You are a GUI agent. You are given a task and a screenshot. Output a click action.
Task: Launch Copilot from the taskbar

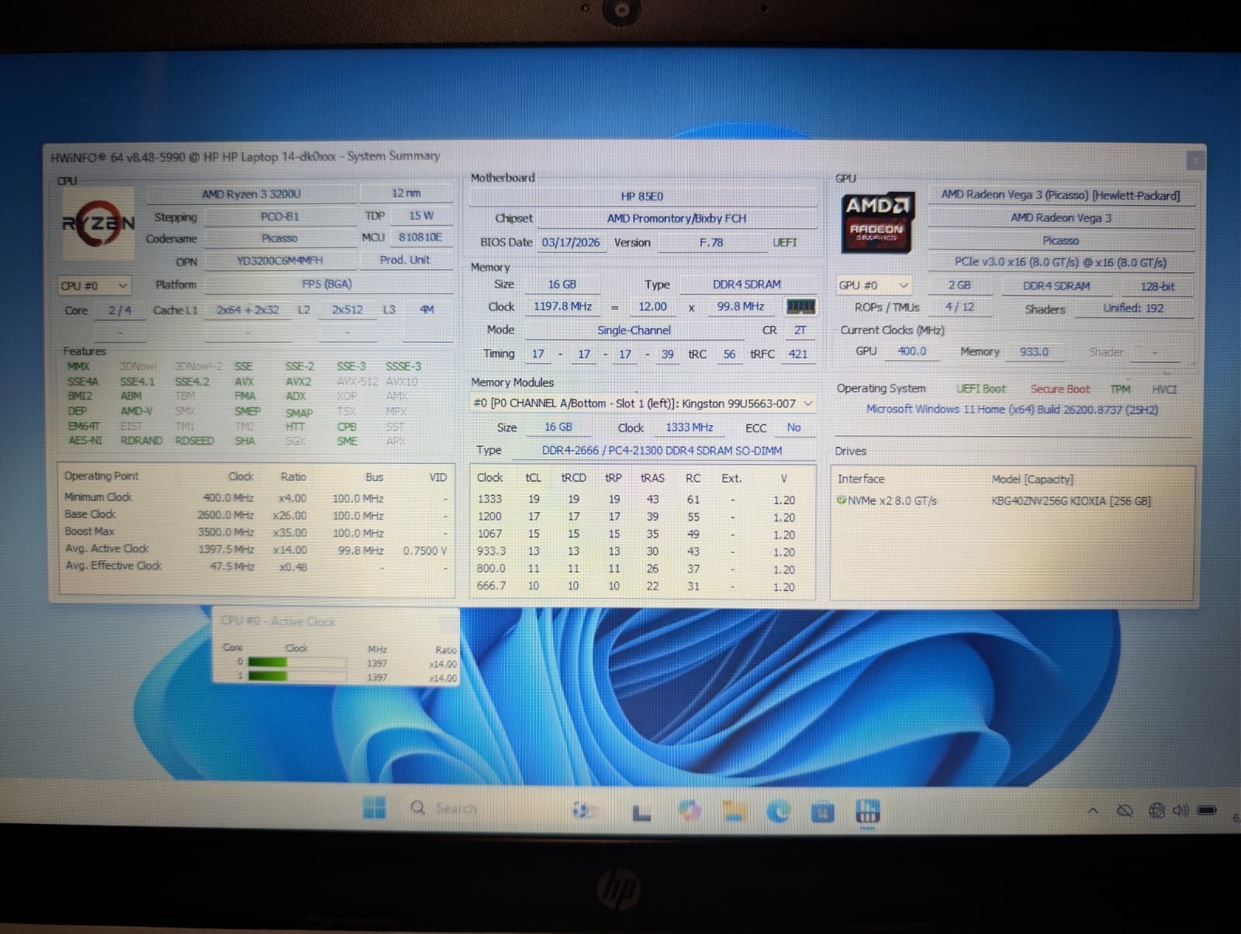(x=689, y=811)
